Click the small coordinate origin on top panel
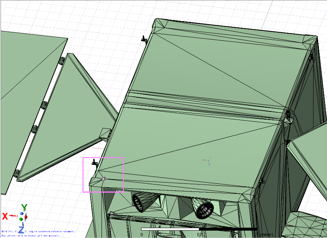This screenshot has width=327, height=238. click(207, 160)
